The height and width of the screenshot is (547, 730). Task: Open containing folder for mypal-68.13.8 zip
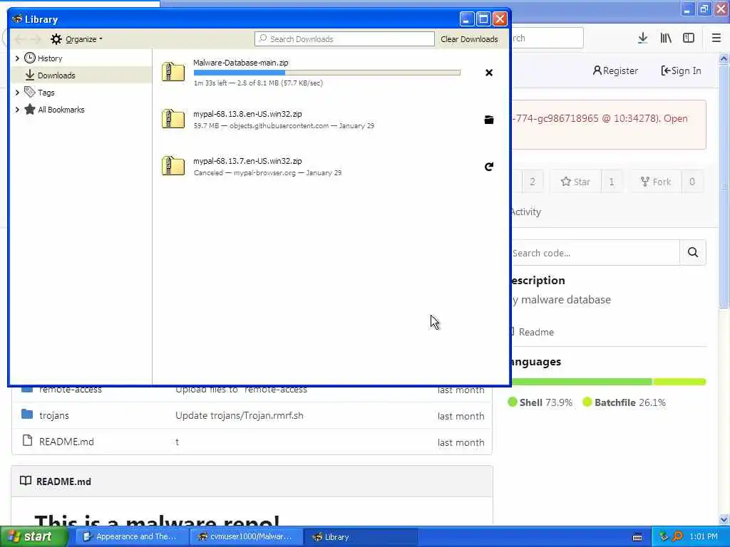click(x=489, y=120)
